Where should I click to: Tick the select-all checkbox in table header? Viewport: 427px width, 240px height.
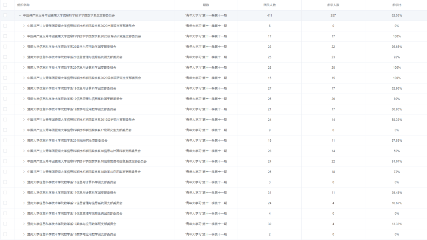coord(5,5)
